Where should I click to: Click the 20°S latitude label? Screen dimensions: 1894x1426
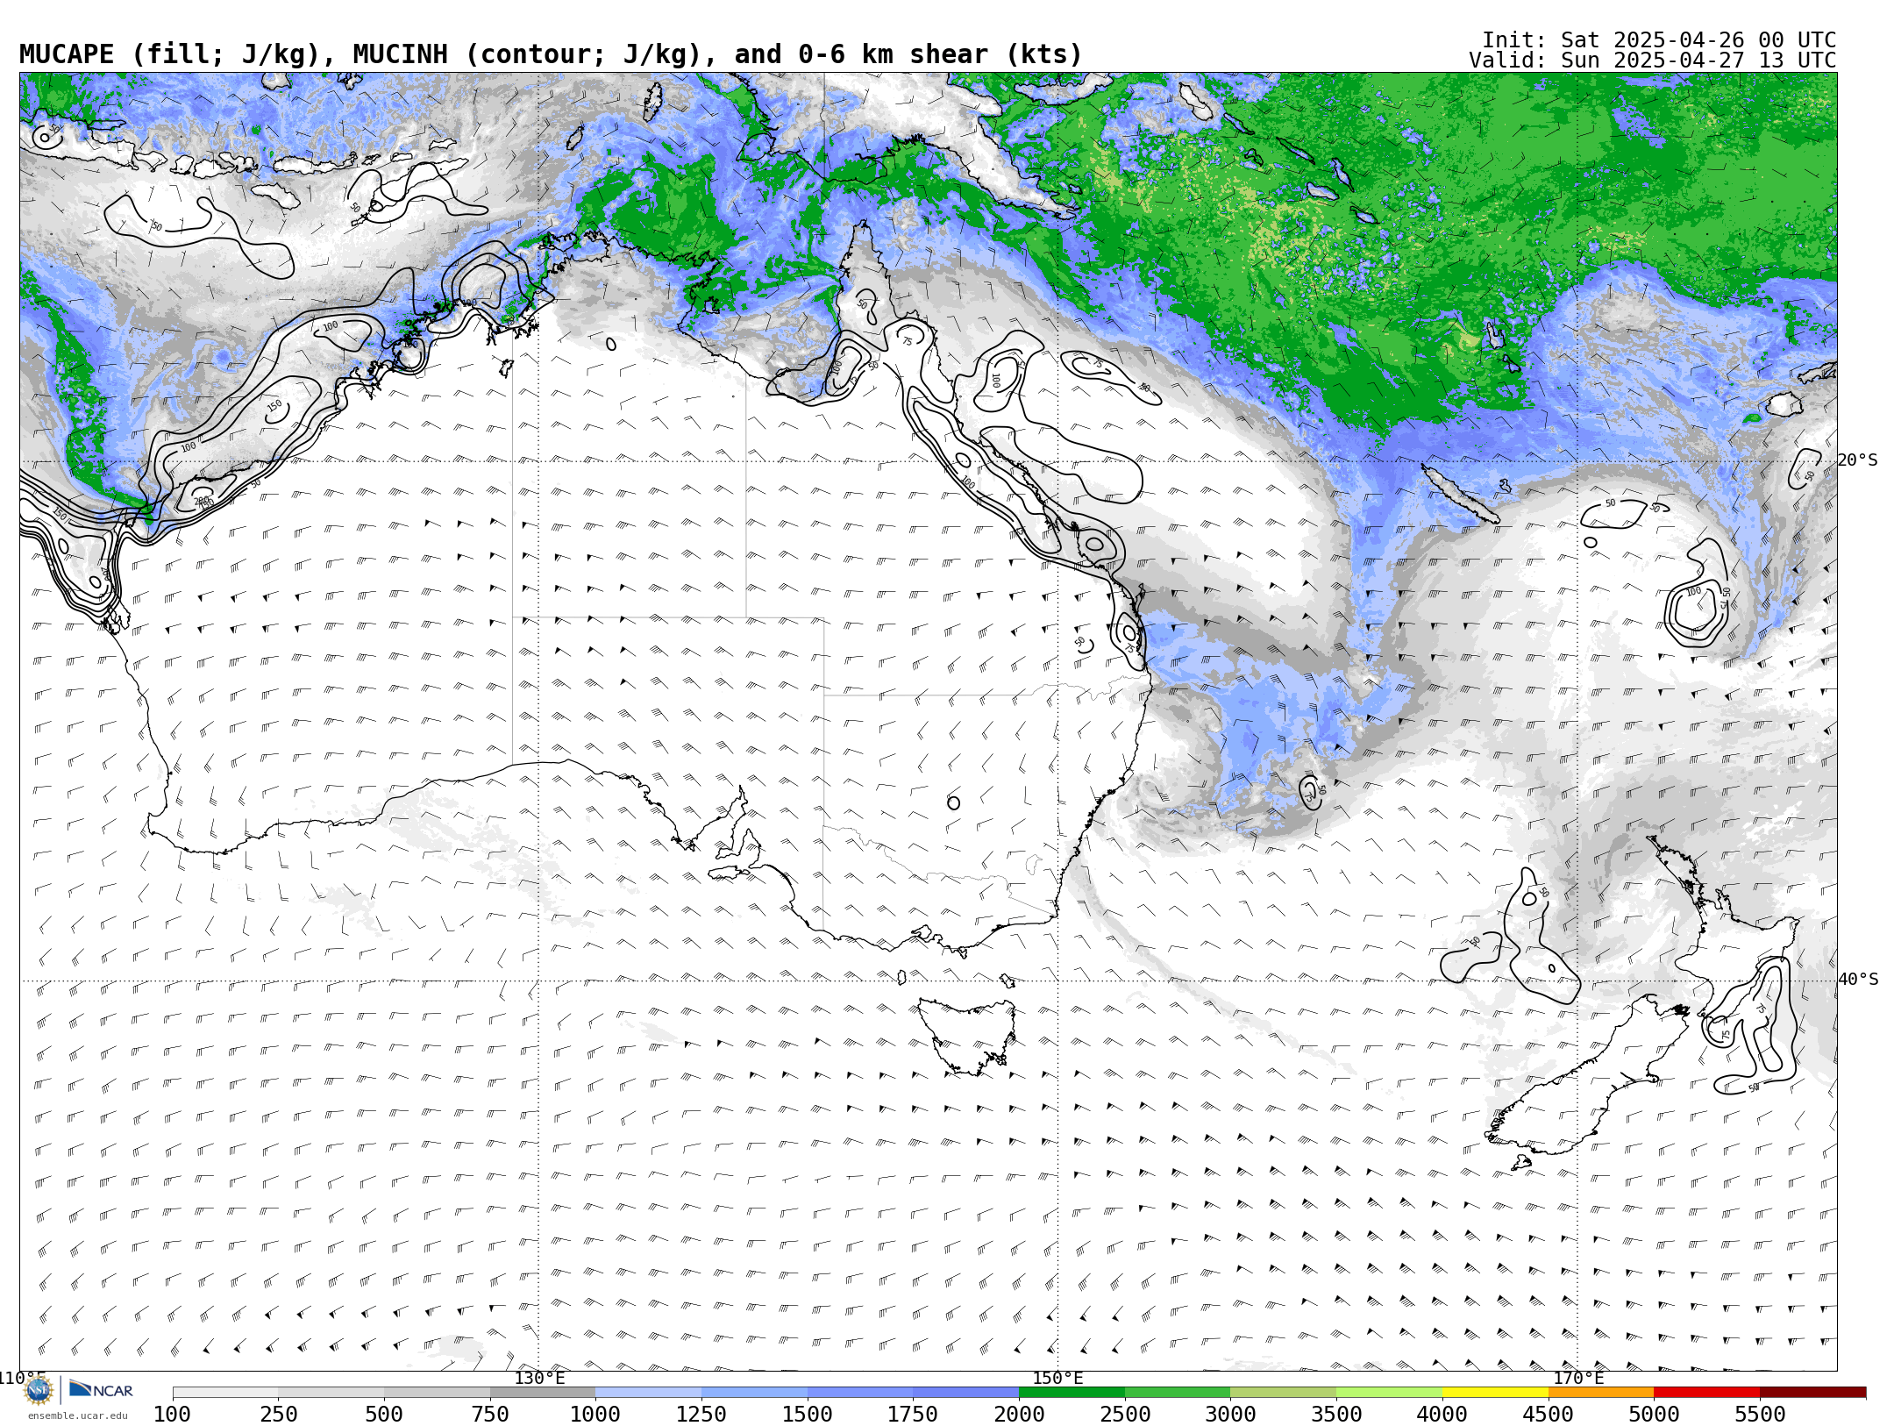1858,460
